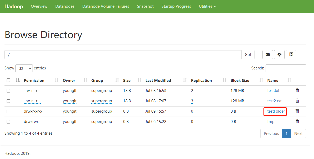Screen dimensions: 314x159
Task: Sort by the Size column arrows
Action: click(x=139, y=80)
